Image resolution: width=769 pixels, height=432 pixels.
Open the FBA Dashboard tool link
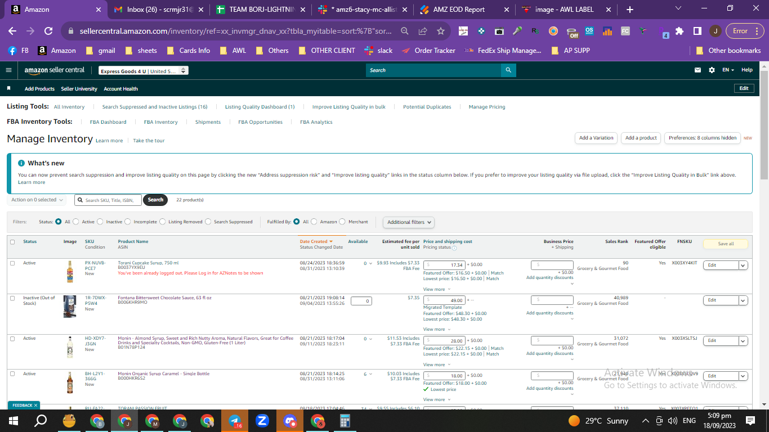pos(108,122)
